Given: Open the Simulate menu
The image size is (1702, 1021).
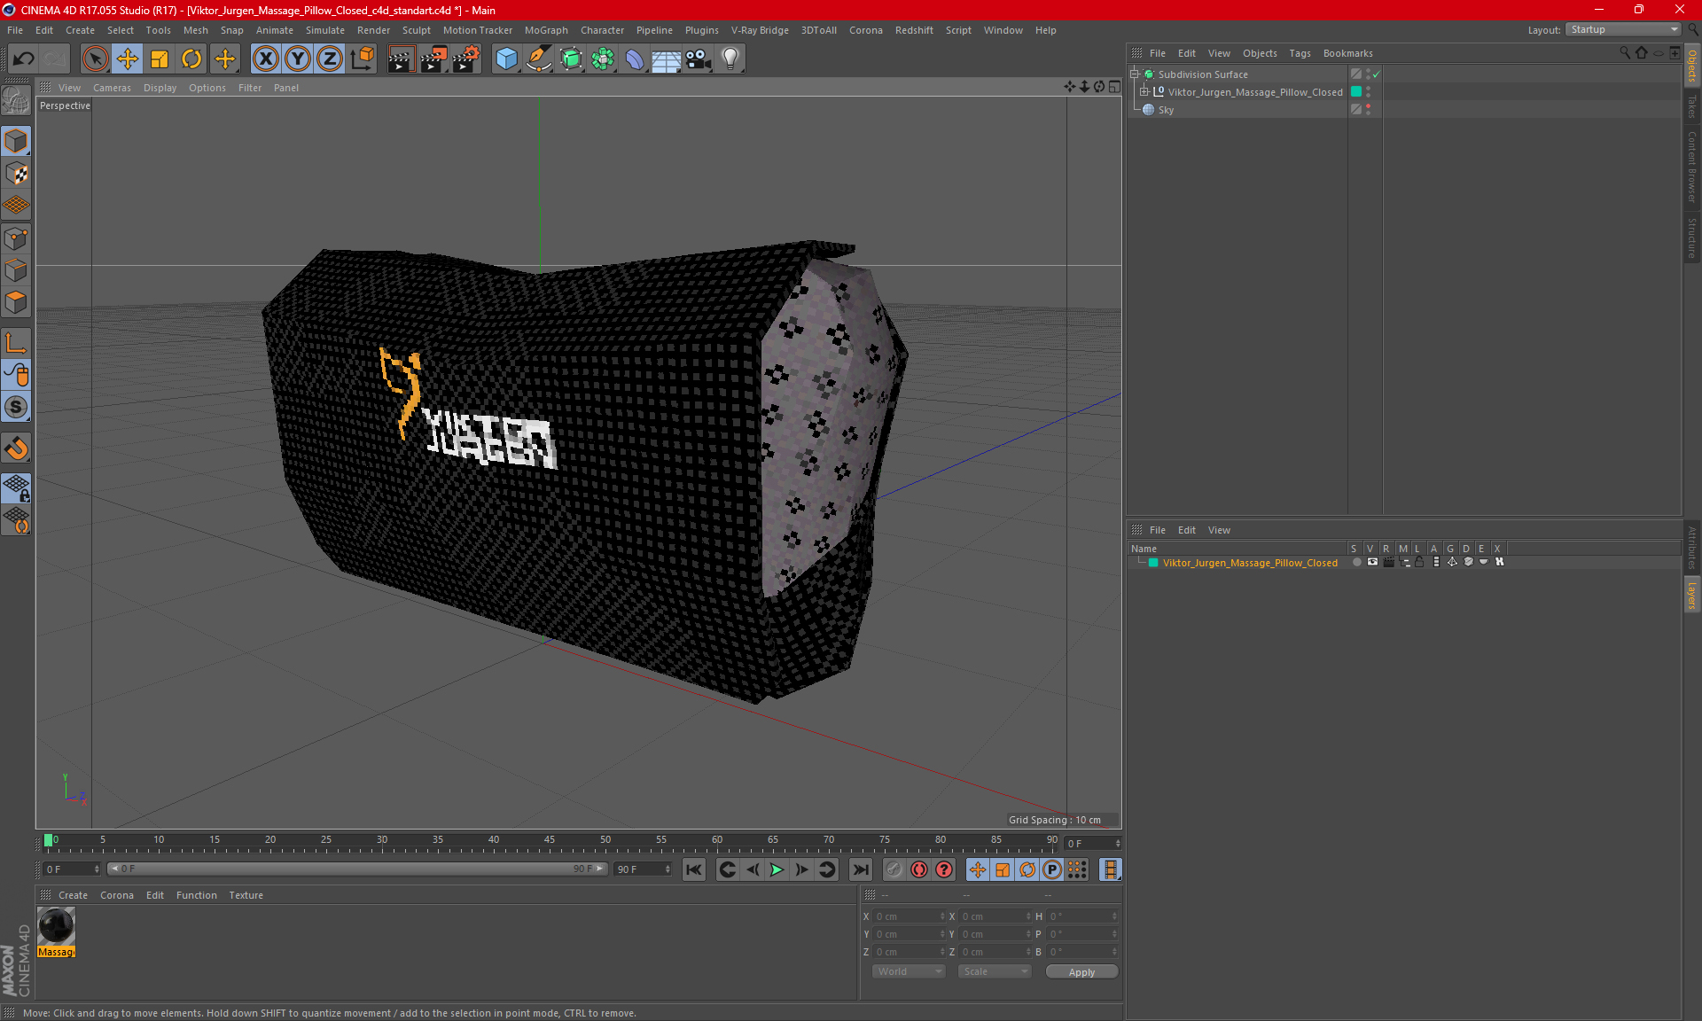Looking at the screenshot, I should click(x=325, y=30).
